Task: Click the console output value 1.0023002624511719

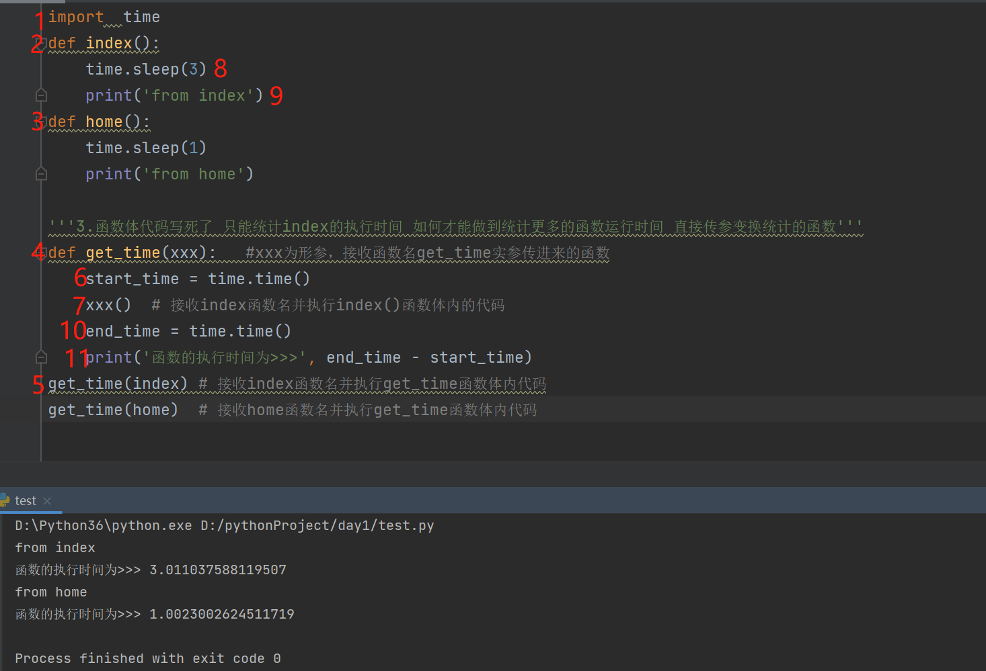Action: (x=222, y=615)
